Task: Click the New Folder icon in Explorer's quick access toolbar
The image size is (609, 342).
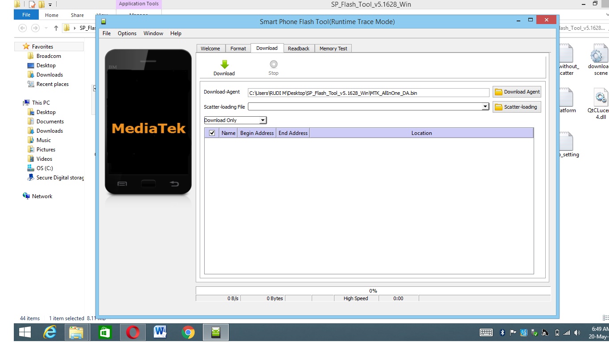Action: (41, 4)
